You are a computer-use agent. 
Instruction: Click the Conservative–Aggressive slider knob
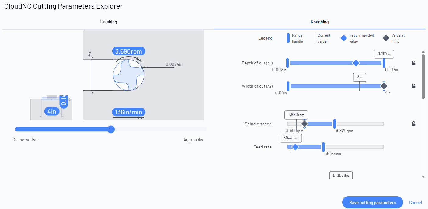(x=111, y=129)
